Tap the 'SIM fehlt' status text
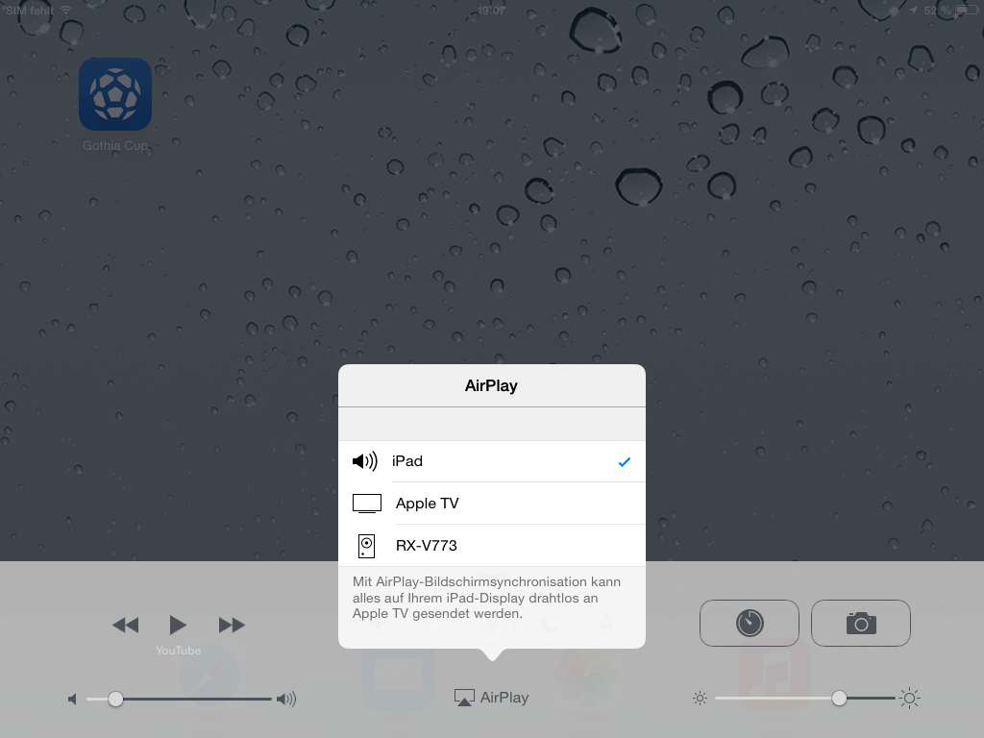Screen dimensions: 984x738 [x=30, y=10]
